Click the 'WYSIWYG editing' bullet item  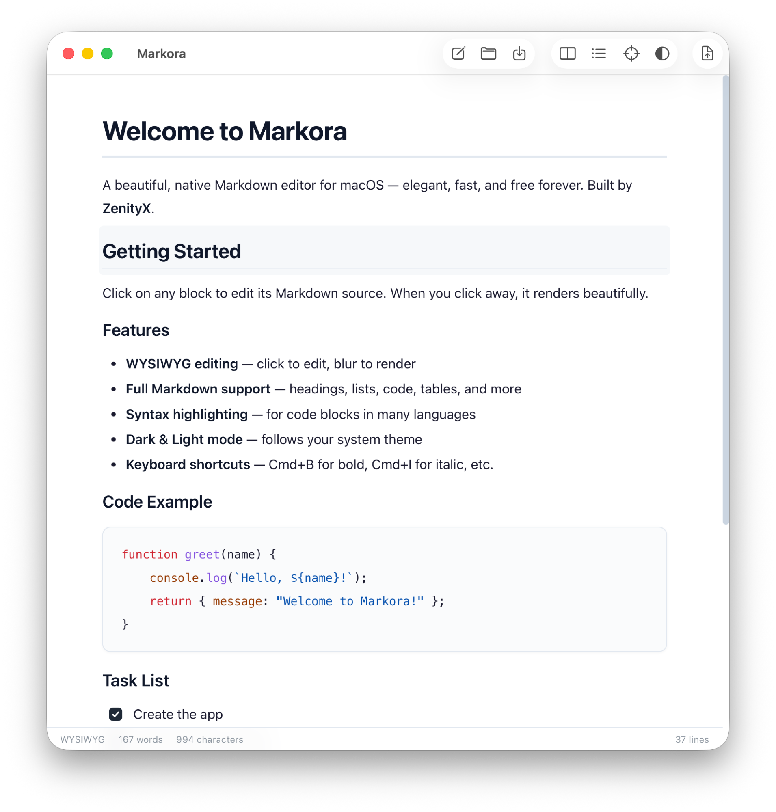[x=270, y=364]
